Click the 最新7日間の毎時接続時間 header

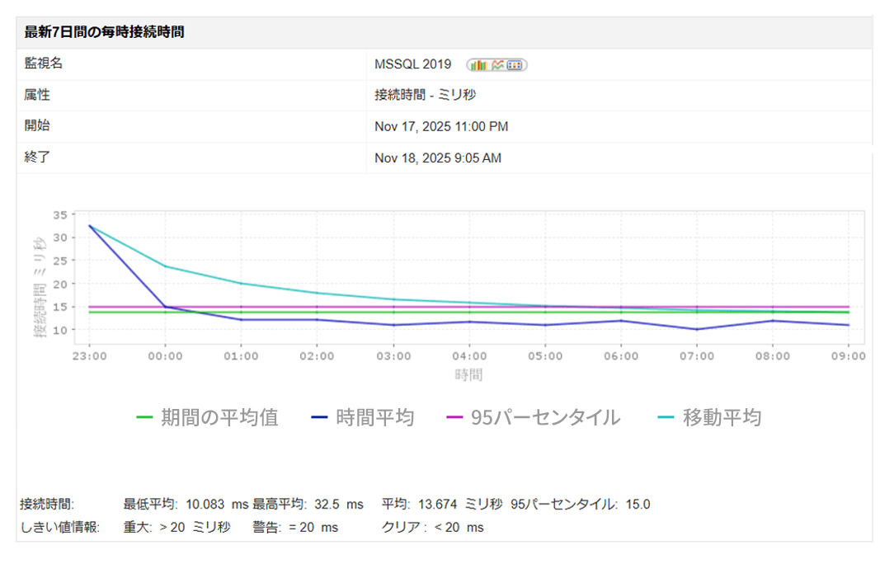click(104, 32)
